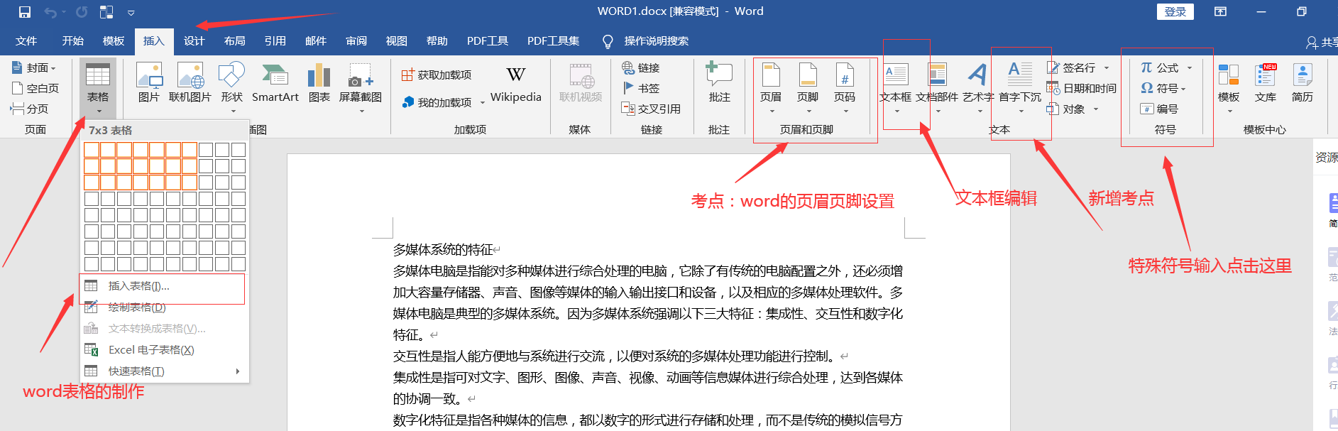Viewport: 1338px width, 431px height.
Task: Open the 简历 resume button
Action: pos(1303,82)
